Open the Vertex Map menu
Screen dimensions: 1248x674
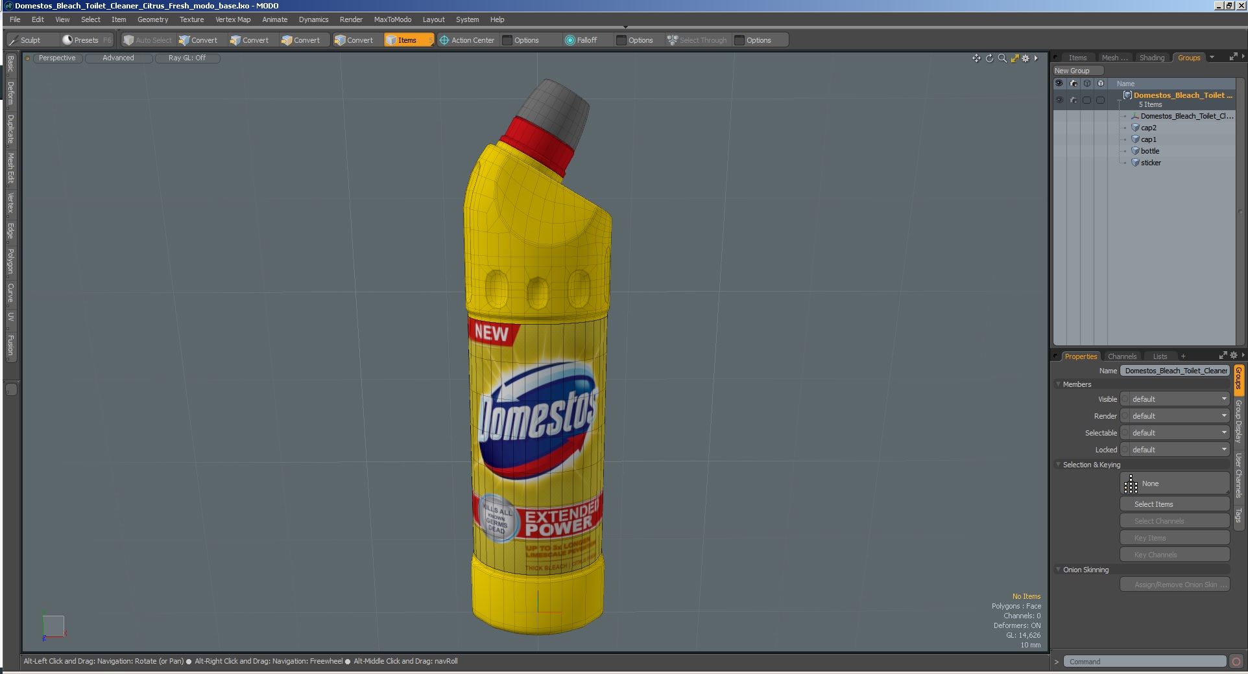click(x=233, y=19)
